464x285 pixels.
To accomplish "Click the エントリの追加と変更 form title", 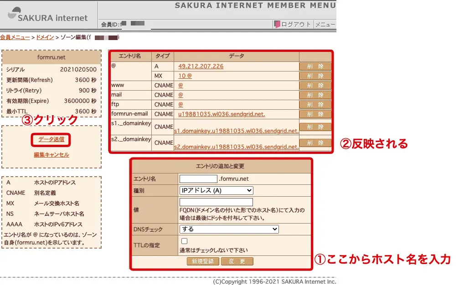I will pos(220,166).
